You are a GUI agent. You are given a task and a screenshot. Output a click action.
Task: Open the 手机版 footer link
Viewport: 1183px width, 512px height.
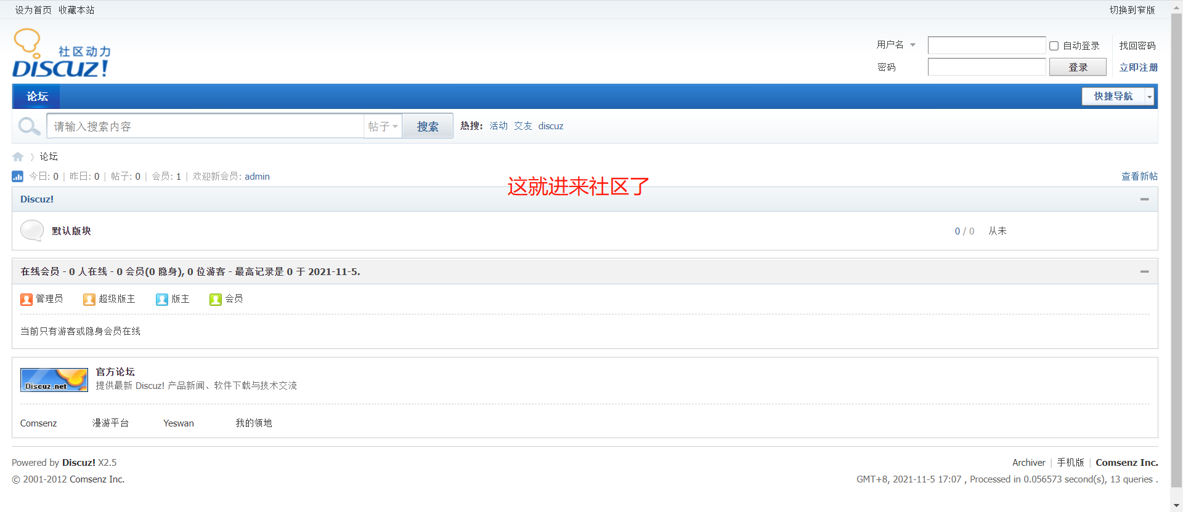click(x=1070, y=463)
